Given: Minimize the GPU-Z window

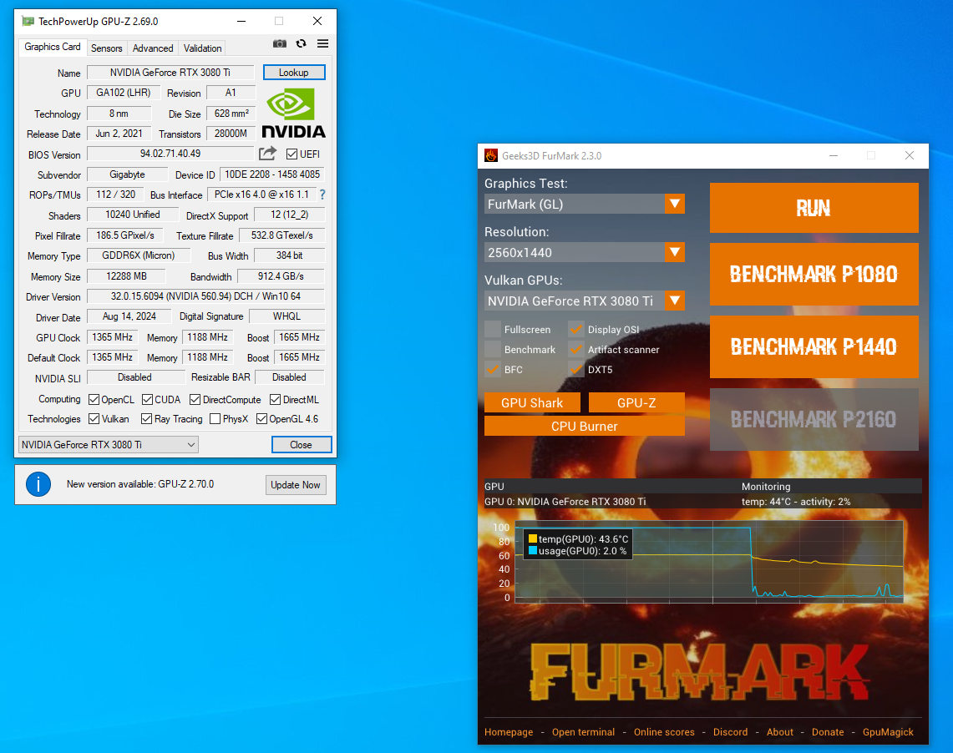Looking at the screenshot, I should click(x=241, y=21).
